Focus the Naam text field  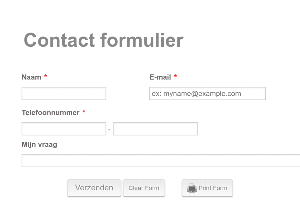pyautogui.click(x=64, y=93)
